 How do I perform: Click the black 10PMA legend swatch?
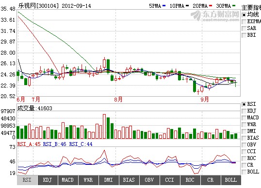(x=187, y=6)
